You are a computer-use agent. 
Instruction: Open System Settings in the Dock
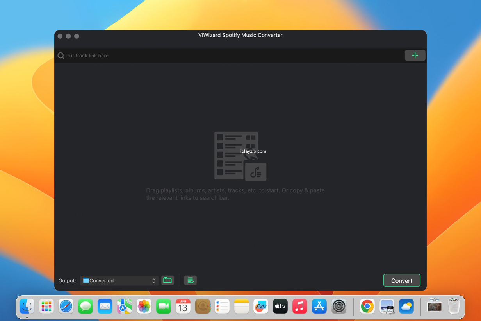(339, 307)
